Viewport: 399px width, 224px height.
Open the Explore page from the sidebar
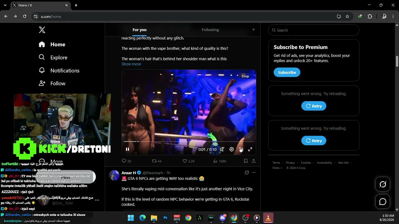[53, 58]
